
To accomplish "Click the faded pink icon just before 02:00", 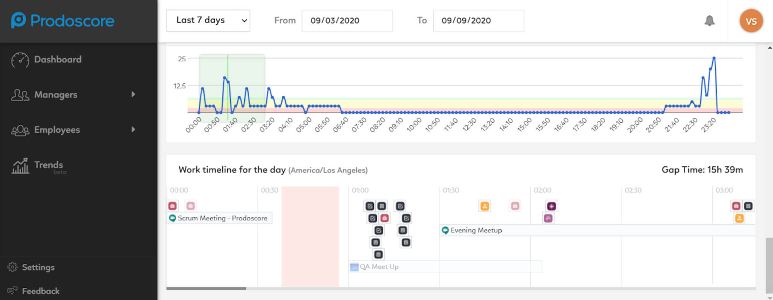I will (x=515, y=206).
